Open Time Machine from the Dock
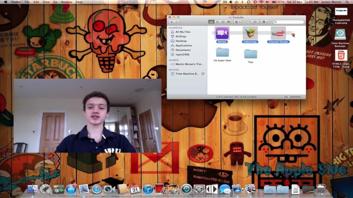 pyautogui.click(x=186, y=189)
